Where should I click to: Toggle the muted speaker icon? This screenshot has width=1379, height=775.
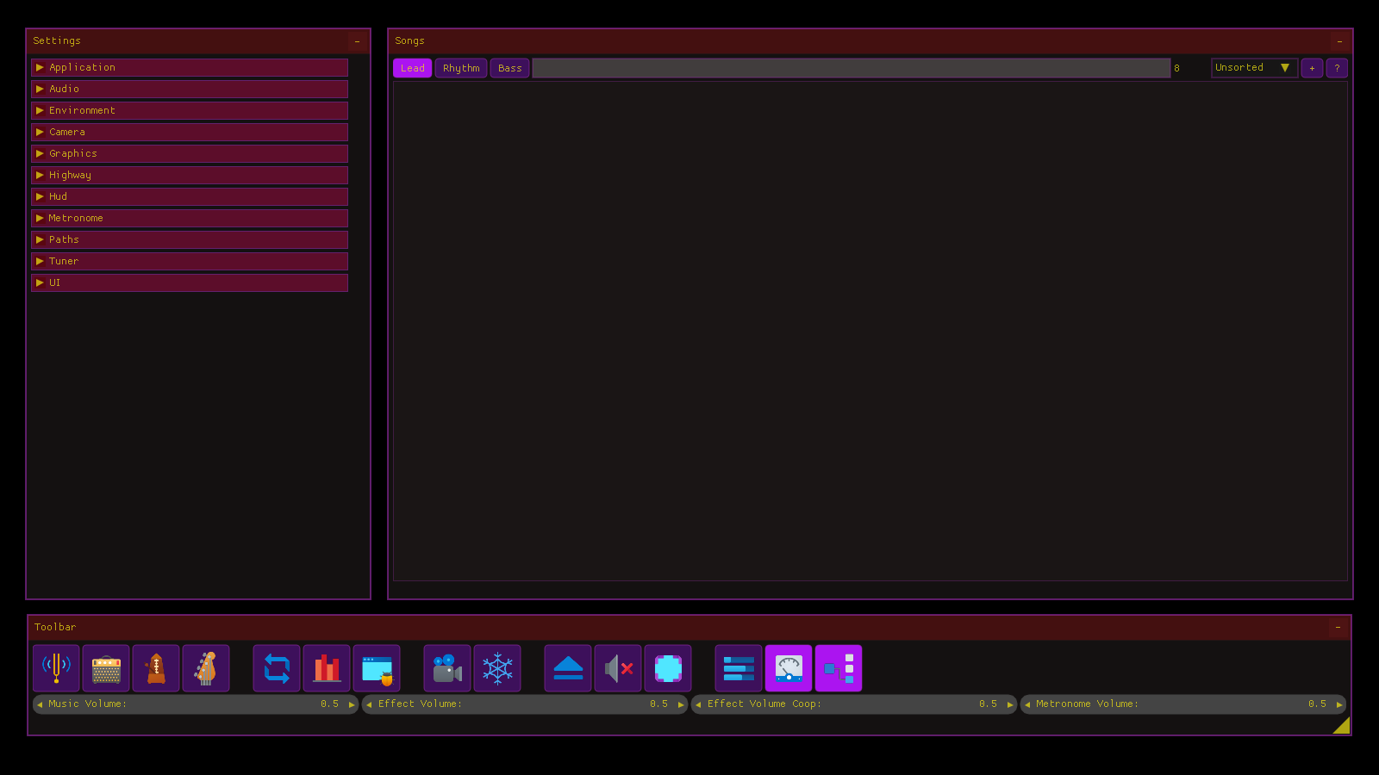(618, 668)
